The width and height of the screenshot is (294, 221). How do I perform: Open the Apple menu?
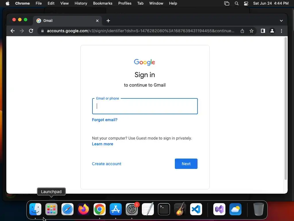point(7,3)
